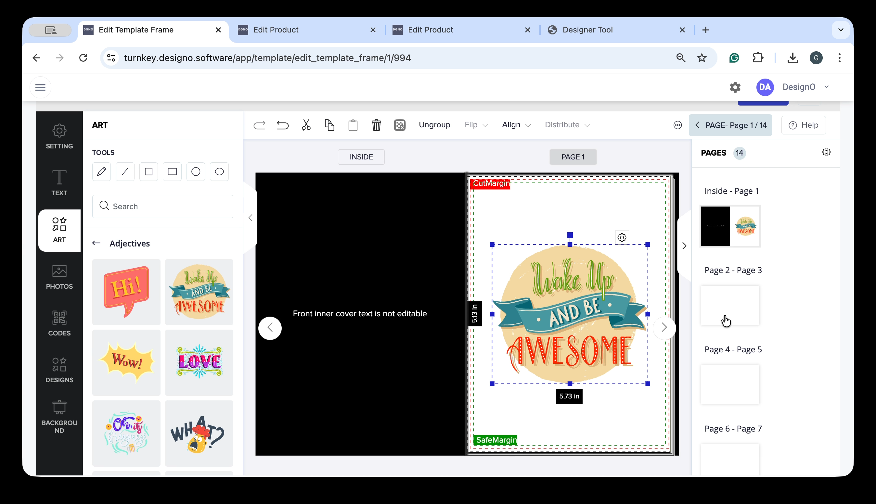This screenshot has height=504, width=876.
Task: Open the CODES panel in sidebar
Action: point(59,323)
